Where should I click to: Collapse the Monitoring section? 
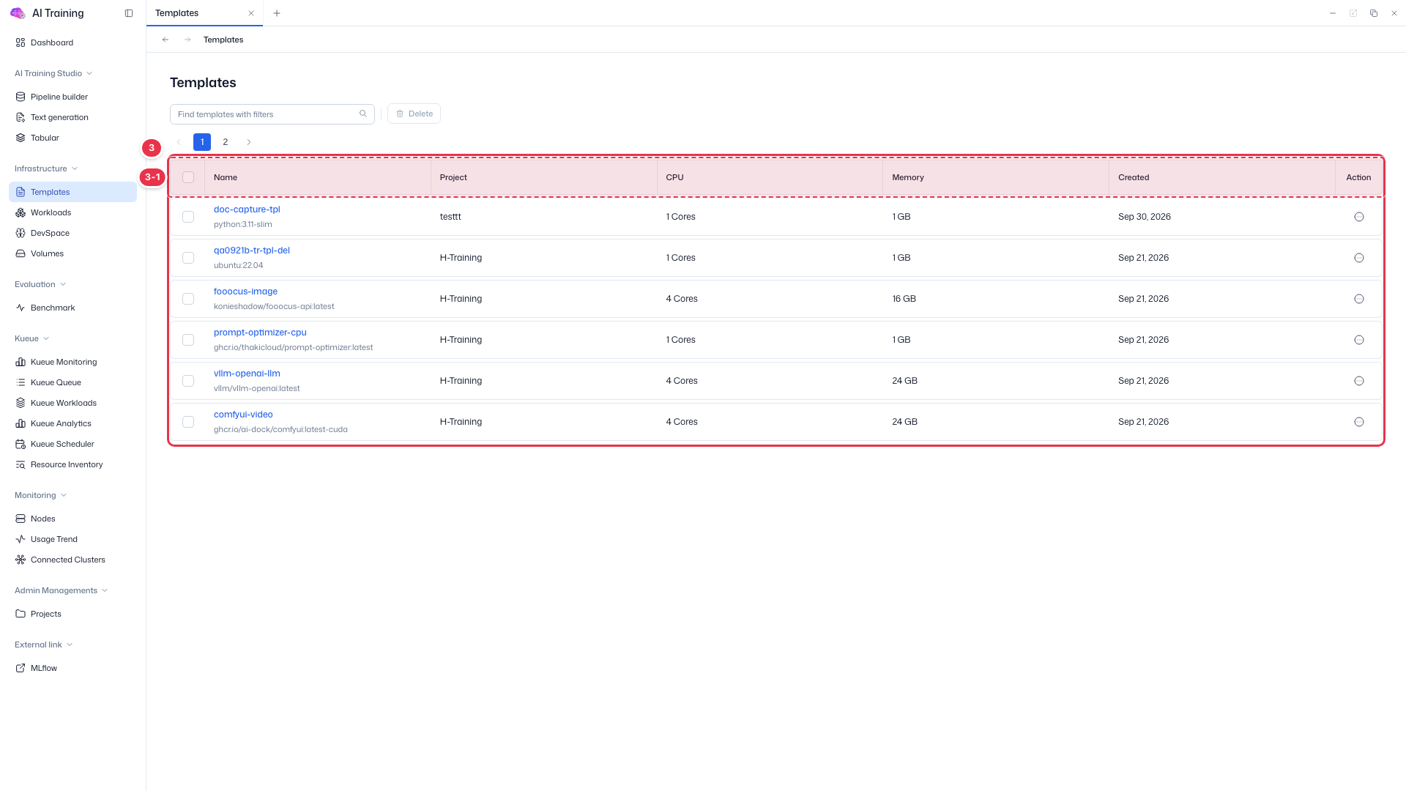click(x=40, y=495)
